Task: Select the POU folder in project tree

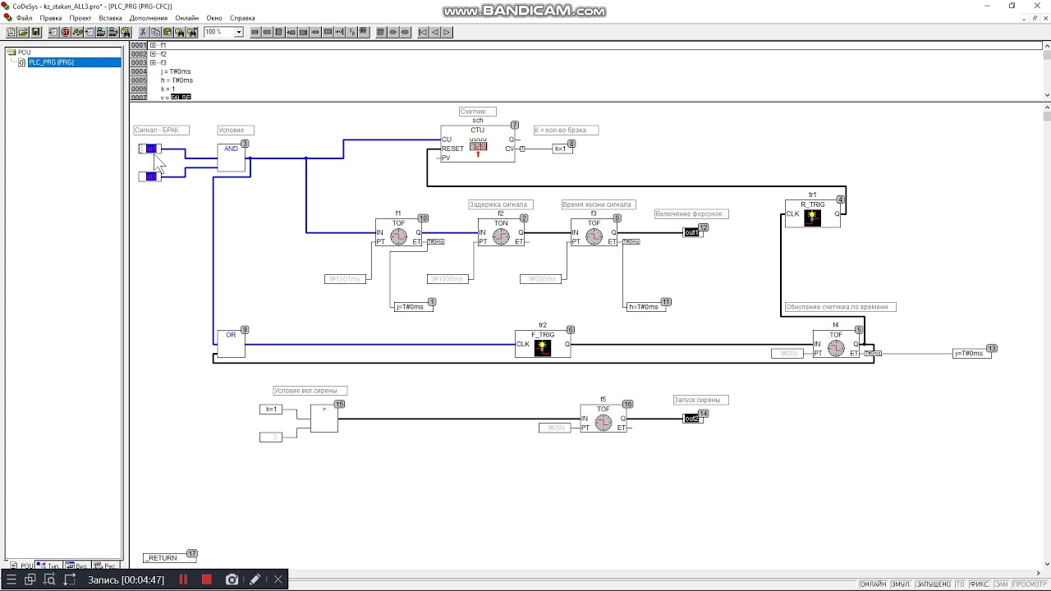Action: pyautogui.click(x=24, y=53)
